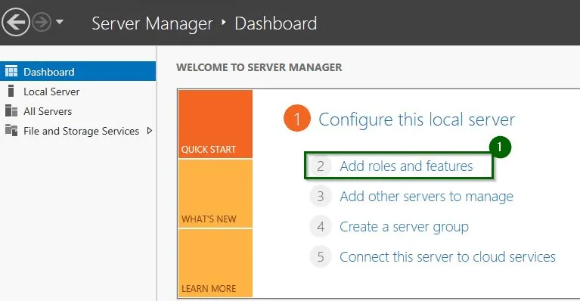Click the All Servers icon

[x=11, y=110]
